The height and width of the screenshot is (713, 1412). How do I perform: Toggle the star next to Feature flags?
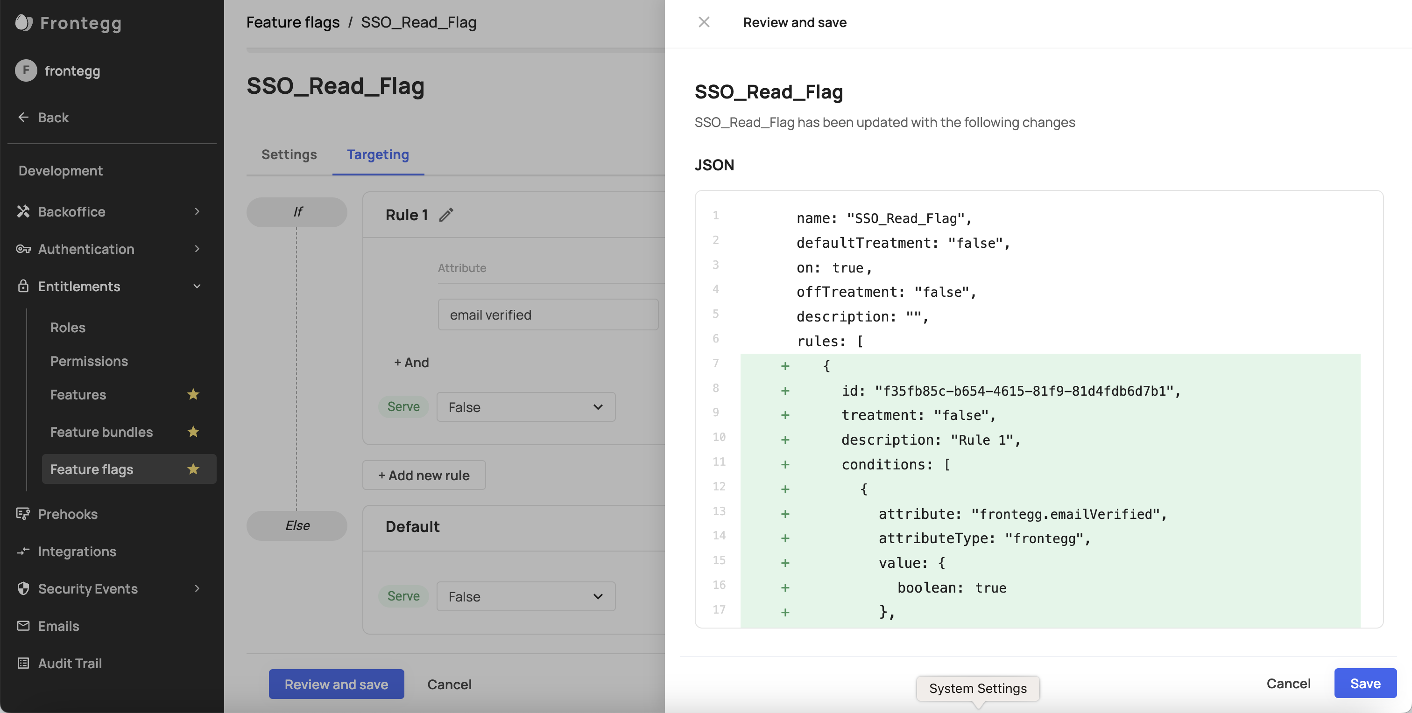[x=193, y=469]
